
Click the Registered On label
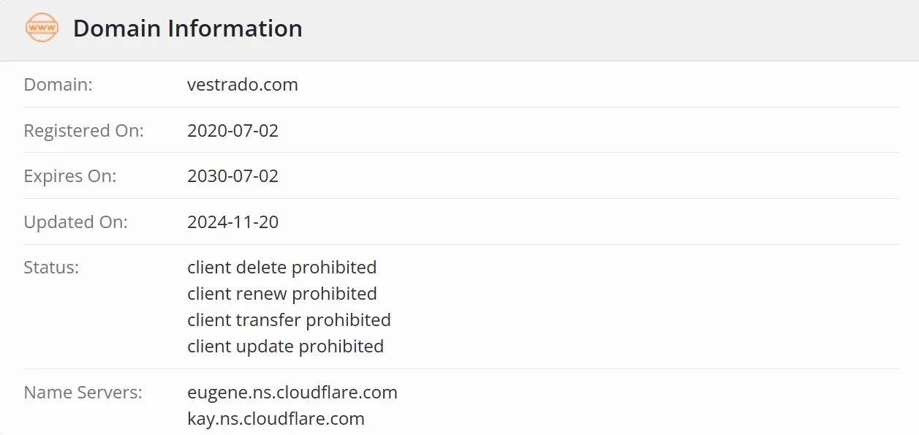coord(84,131)
